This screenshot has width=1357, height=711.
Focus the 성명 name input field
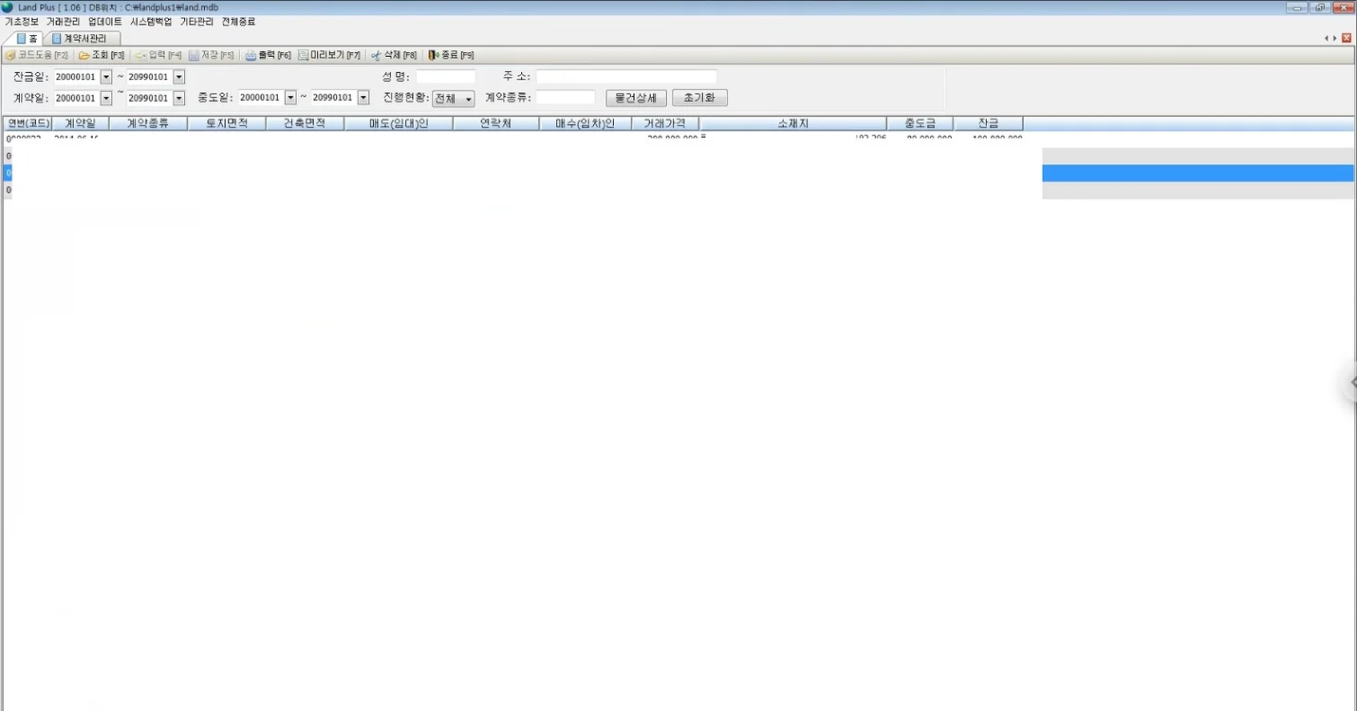pyautogui.click(x=446, y=77)
